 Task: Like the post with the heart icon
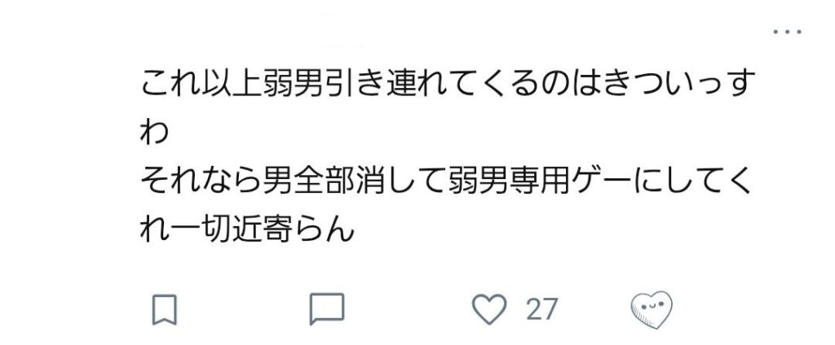489,309
